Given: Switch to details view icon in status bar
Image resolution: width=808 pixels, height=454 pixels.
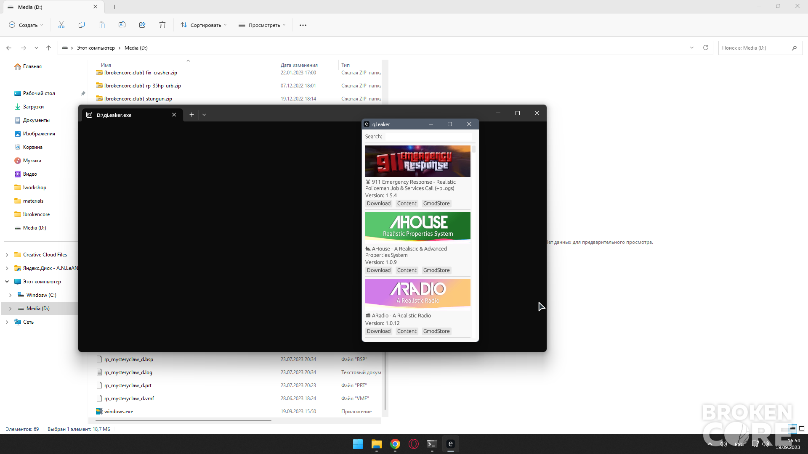Looking at the screenshot, I should tap(793, 429).
